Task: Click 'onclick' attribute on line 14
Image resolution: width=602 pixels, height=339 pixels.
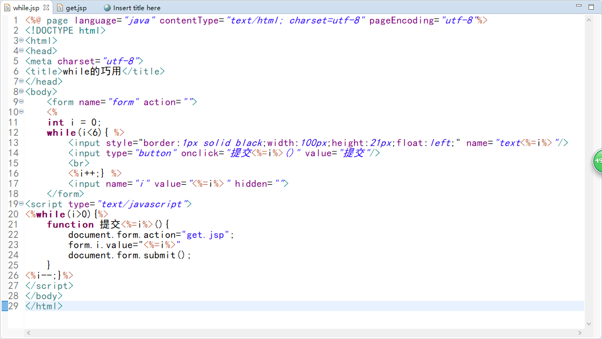Action: tap(200, 153)
